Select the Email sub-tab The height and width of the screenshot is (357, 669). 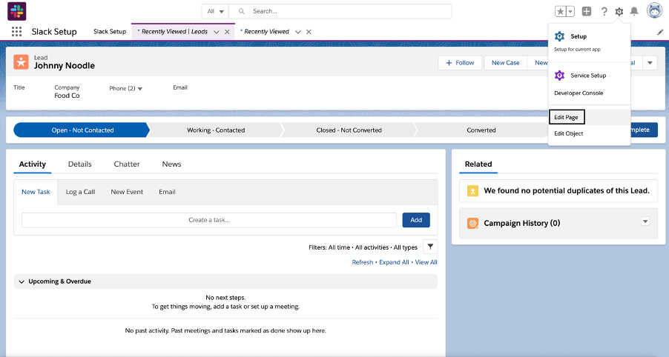point(168,192)
